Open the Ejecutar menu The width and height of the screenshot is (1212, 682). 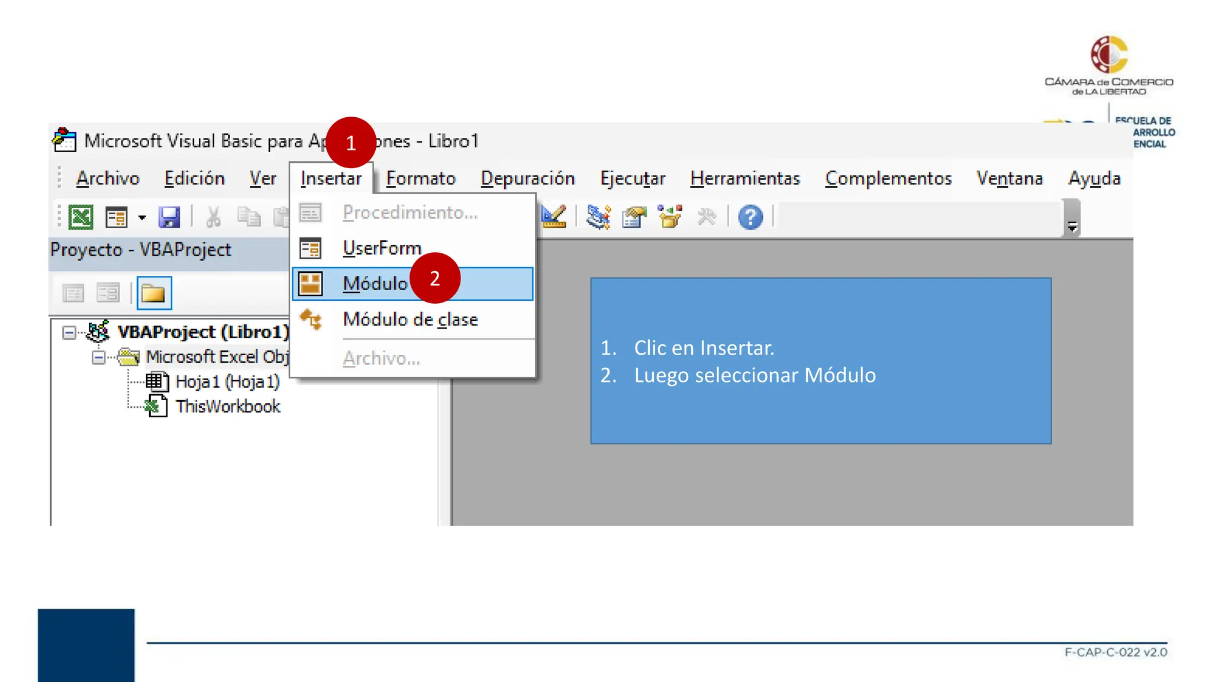[x=633, y=178]
